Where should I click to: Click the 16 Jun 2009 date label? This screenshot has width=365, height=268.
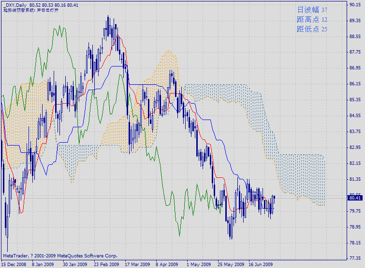[x=261, y=264]
